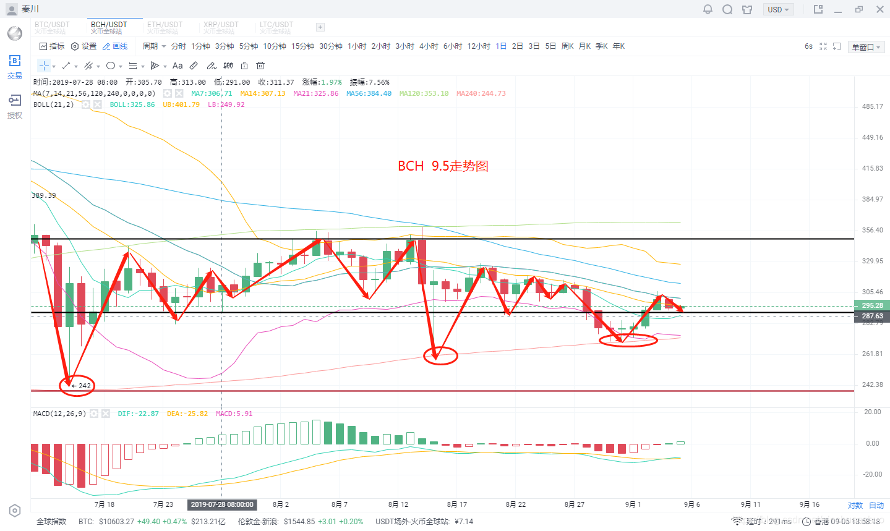Image resolution: width=890 pixels, height=531 pixels.
Task: Select the 分时 time-share period
Action: [179, 46]
